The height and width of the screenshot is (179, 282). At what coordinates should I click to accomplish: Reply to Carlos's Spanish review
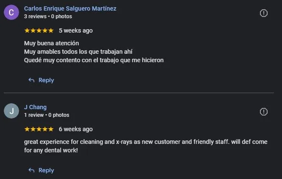(46, 80)
